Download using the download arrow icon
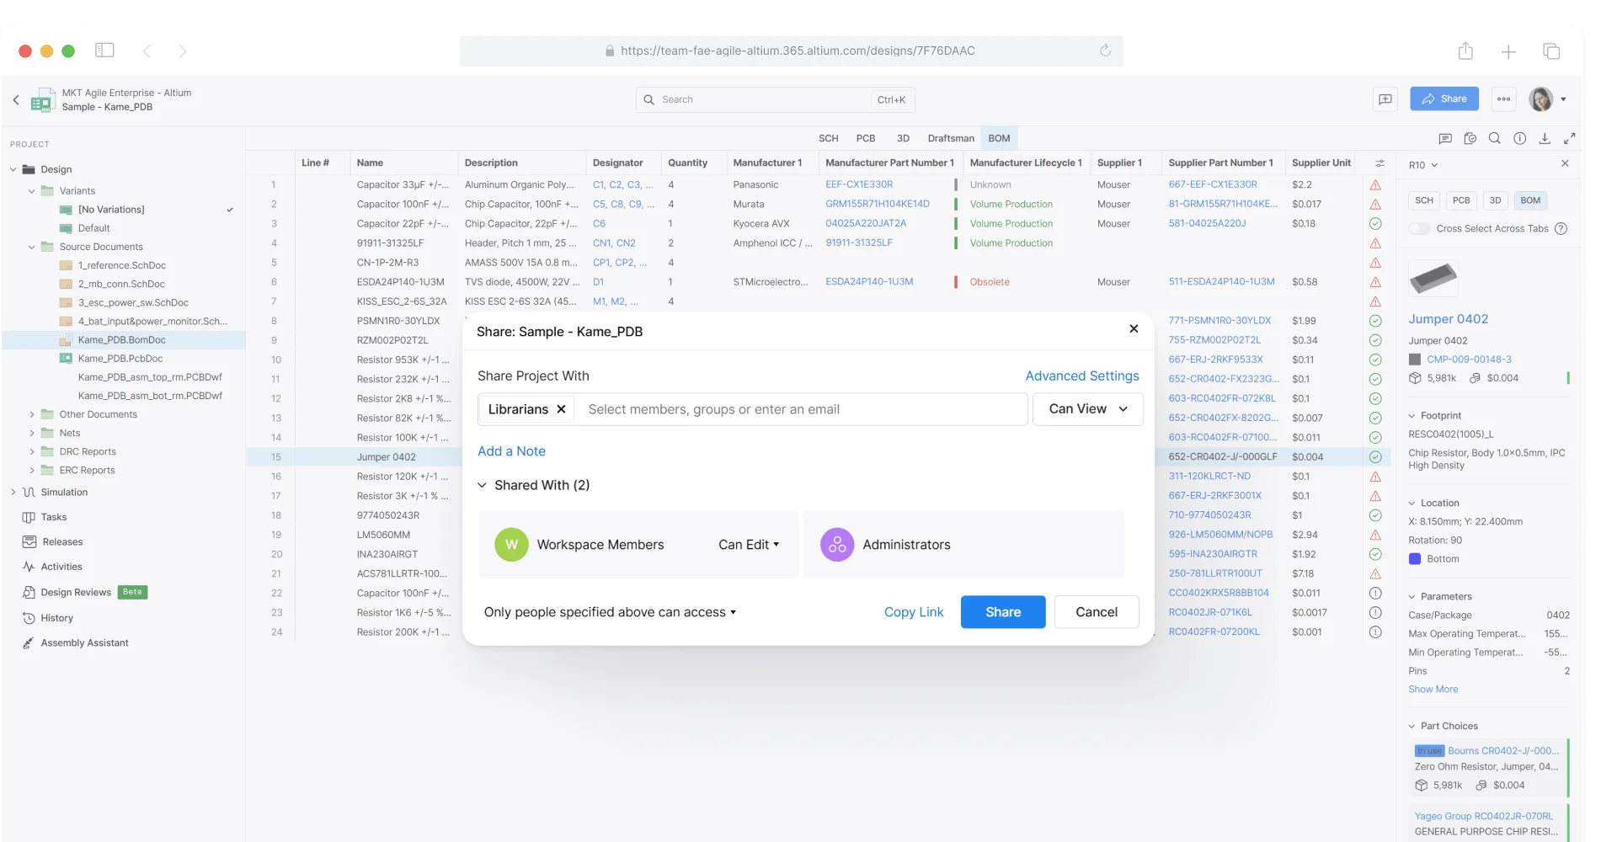The height and width of the screenshot is (842, 1617). tap(1545, 139)
